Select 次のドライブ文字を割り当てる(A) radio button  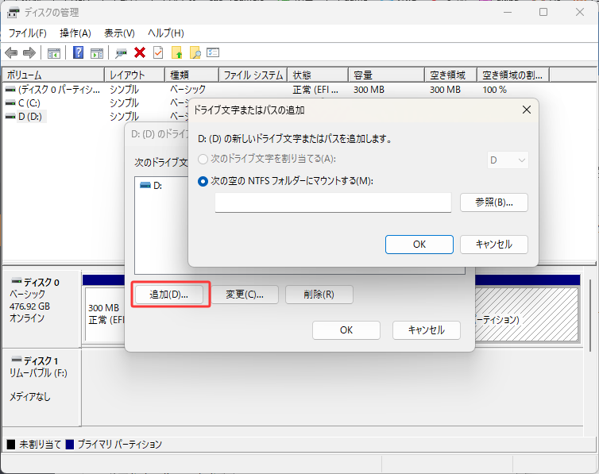pyautogui.click(x=203, y=159)
